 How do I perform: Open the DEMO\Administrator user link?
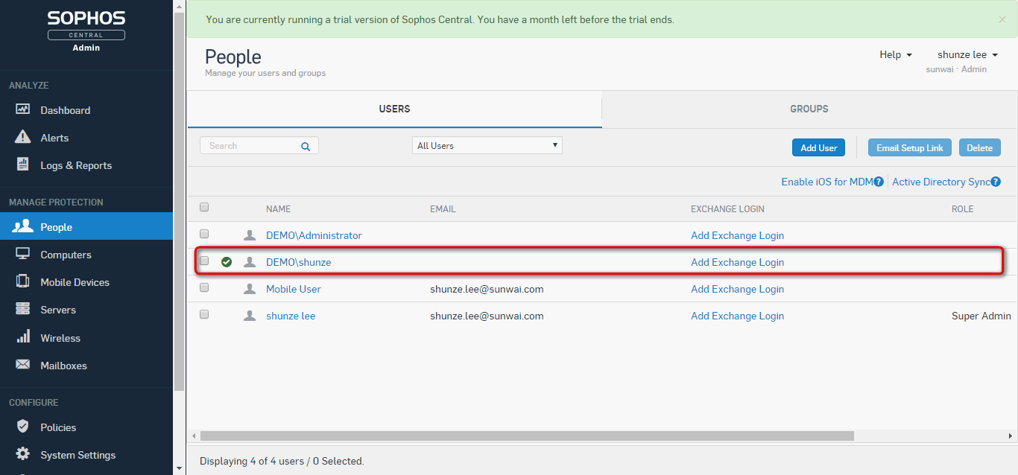click(x=314, y=235)
